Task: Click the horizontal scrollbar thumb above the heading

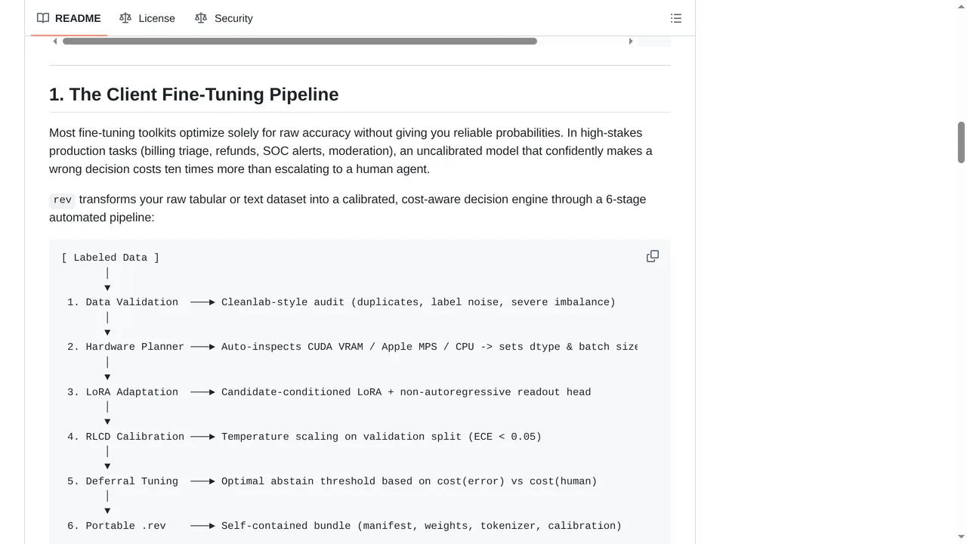Action: pyautogui.click(x=300, y=42)
